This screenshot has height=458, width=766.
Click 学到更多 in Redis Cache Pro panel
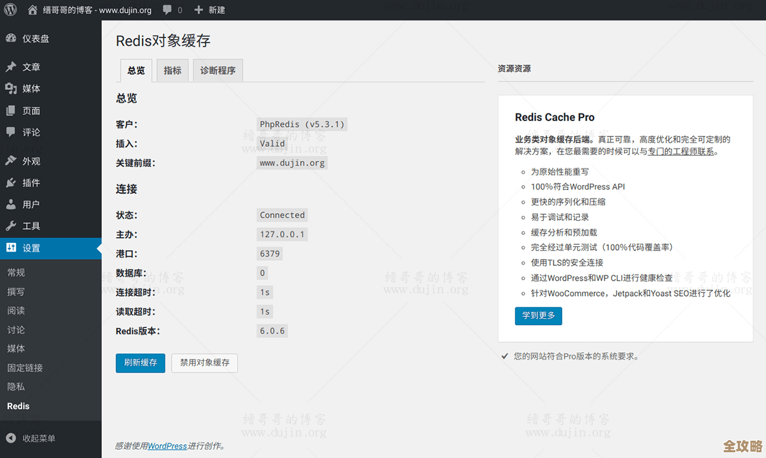538,316
